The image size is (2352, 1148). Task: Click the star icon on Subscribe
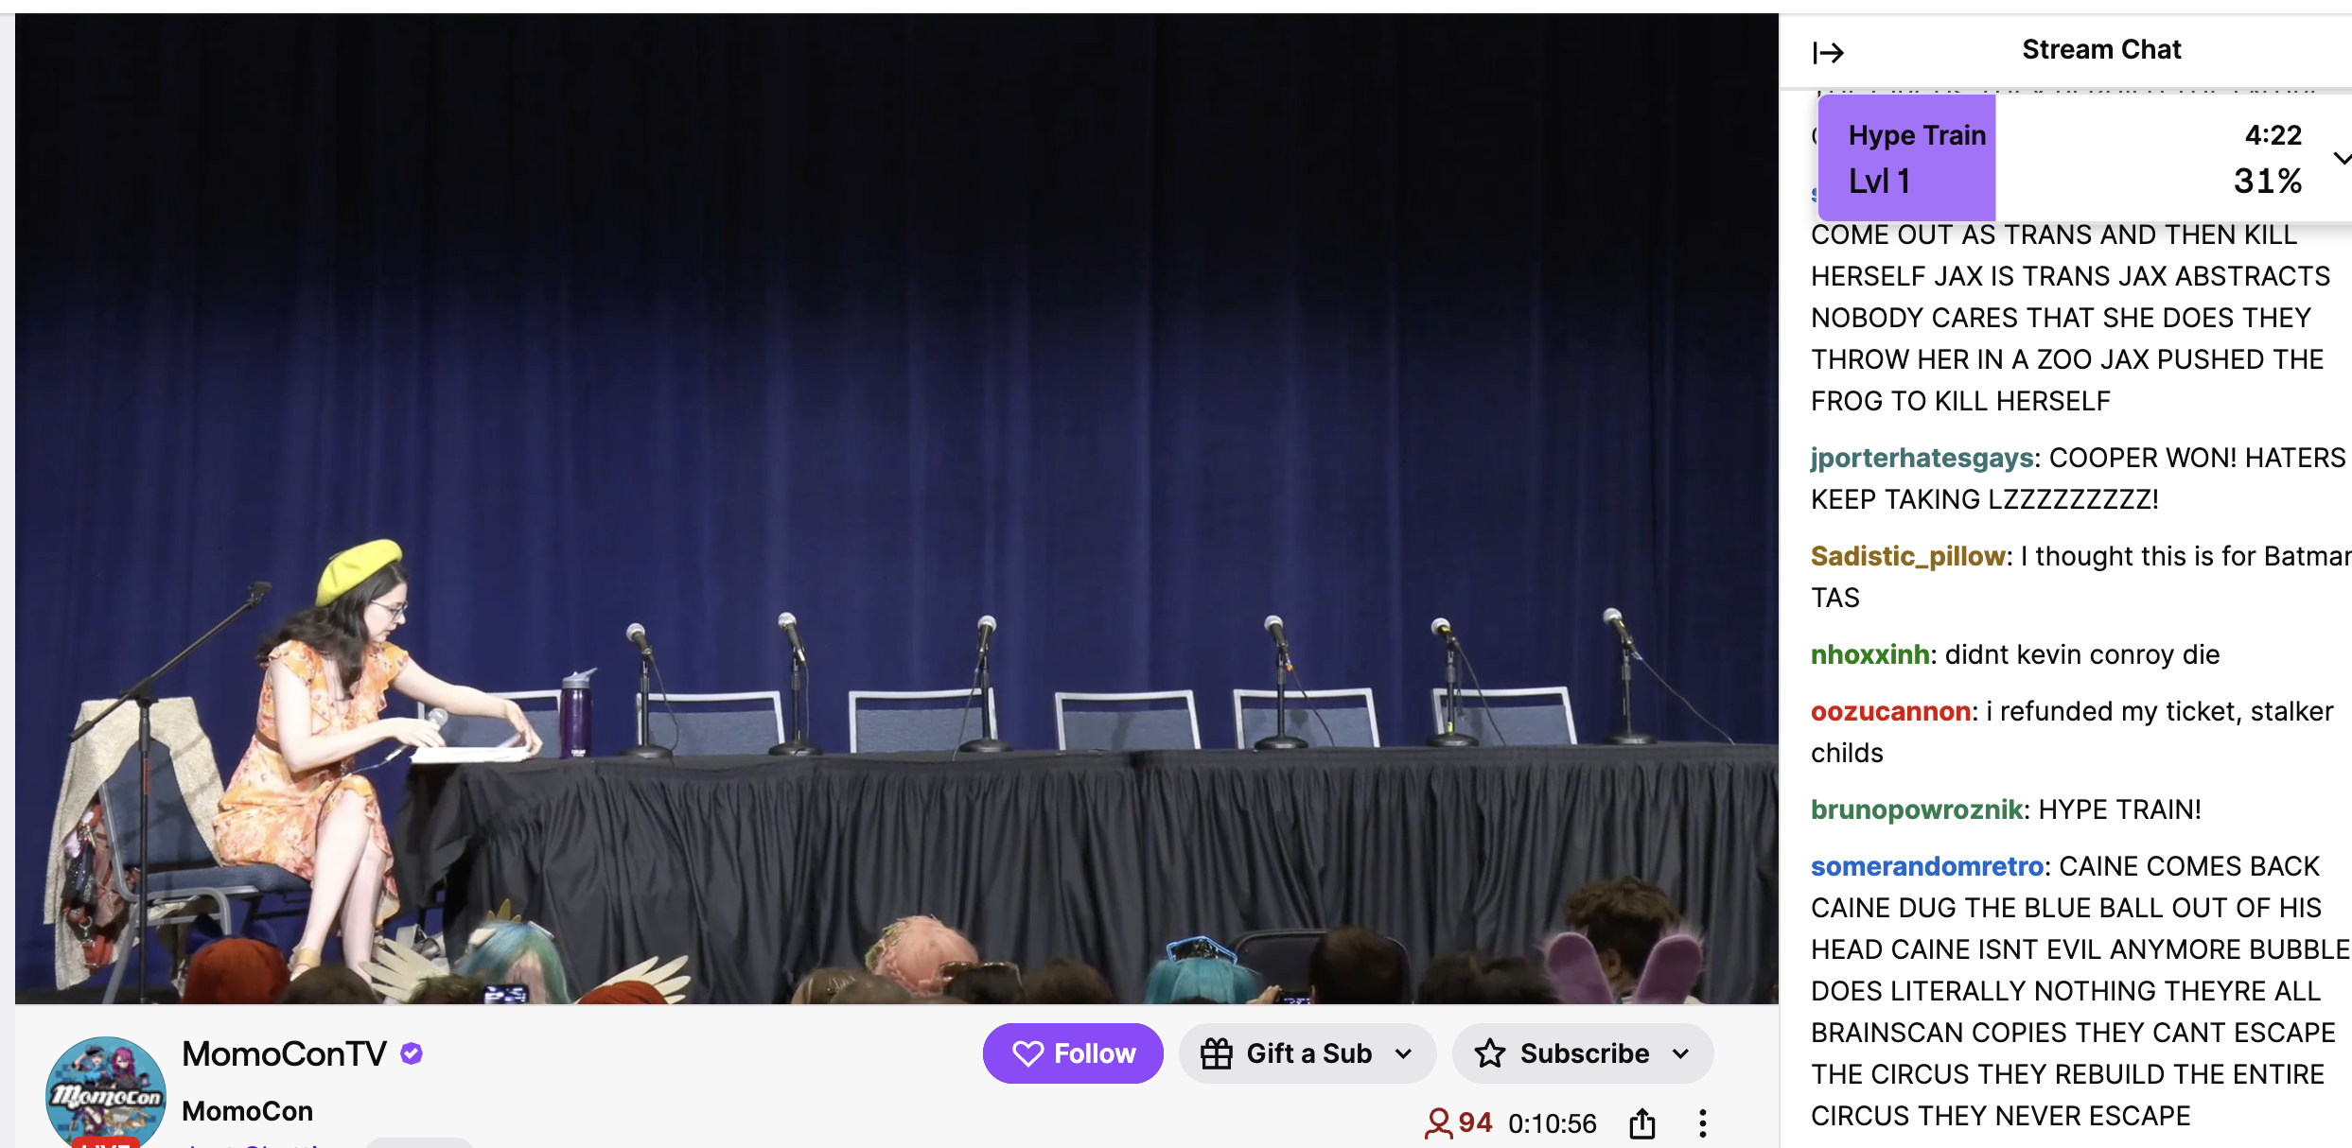pos(1490,1053)
